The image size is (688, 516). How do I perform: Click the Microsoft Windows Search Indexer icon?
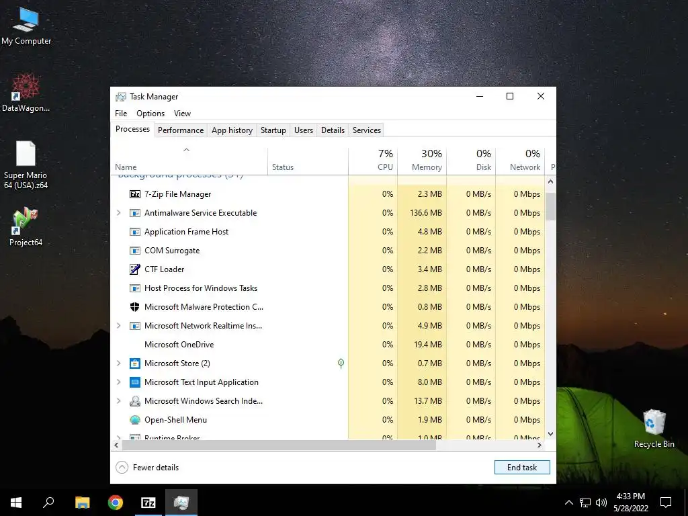(134, 401)
